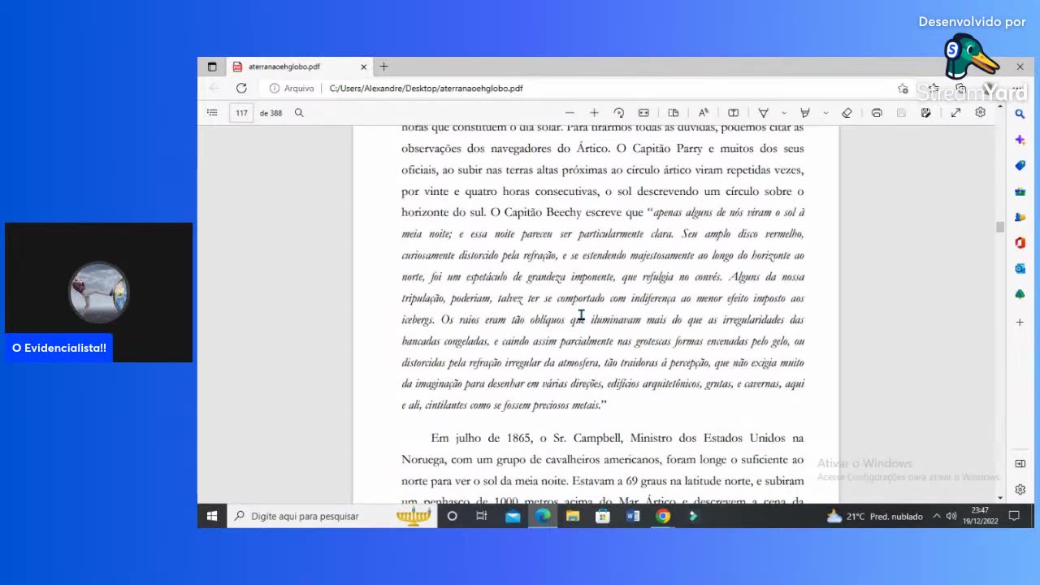Select the aterranaoehglobo.pdf tab
The image size is (1040, 585).
click(297, 67)
